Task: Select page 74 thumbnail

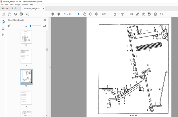Action: click(x=26, y=57)
